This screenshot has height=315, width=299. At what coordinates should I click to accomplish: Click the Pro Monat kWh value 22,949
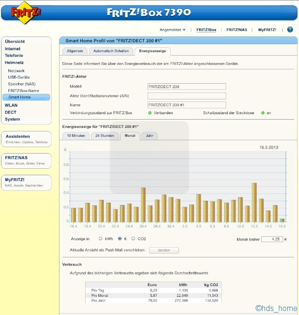pyautogui.click(x=182, y=295)
